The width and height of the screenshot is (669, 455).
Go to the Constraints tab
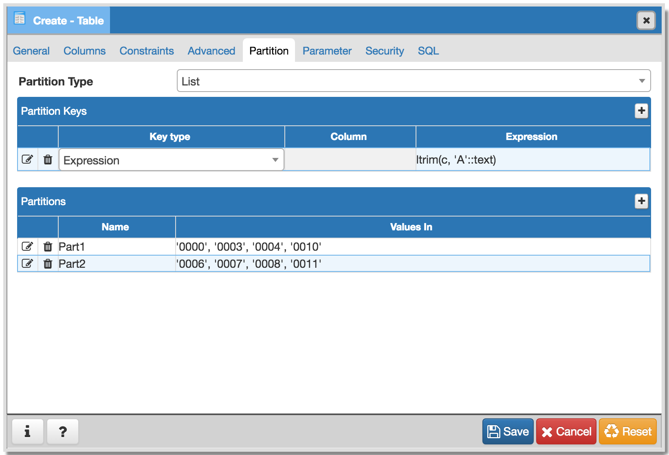(147, 51)
